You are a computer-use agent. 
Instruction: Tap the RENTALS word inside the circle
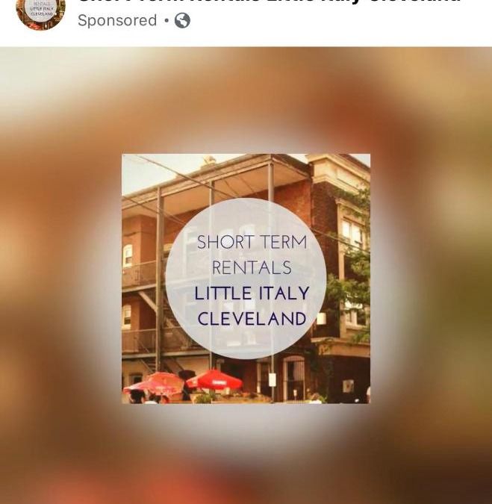(x=252, y=268)
